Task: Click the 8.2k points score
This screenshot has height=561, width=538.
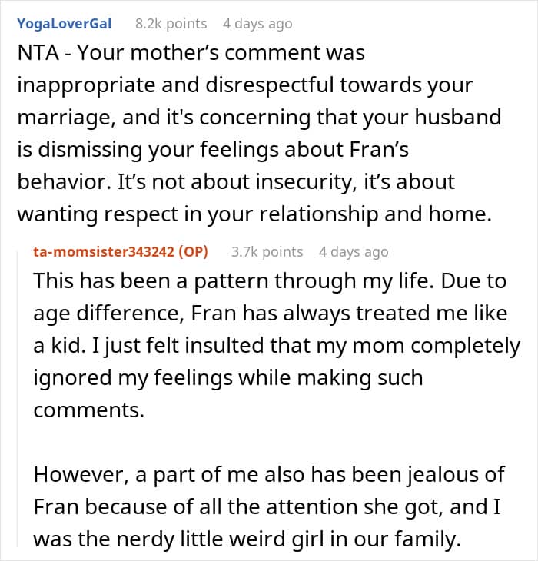Action: pos(171,24)
